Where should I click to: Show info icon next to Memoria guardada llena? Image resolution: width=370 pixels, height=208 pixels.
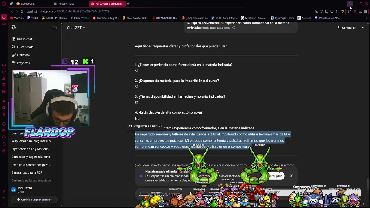pos(234,28)
